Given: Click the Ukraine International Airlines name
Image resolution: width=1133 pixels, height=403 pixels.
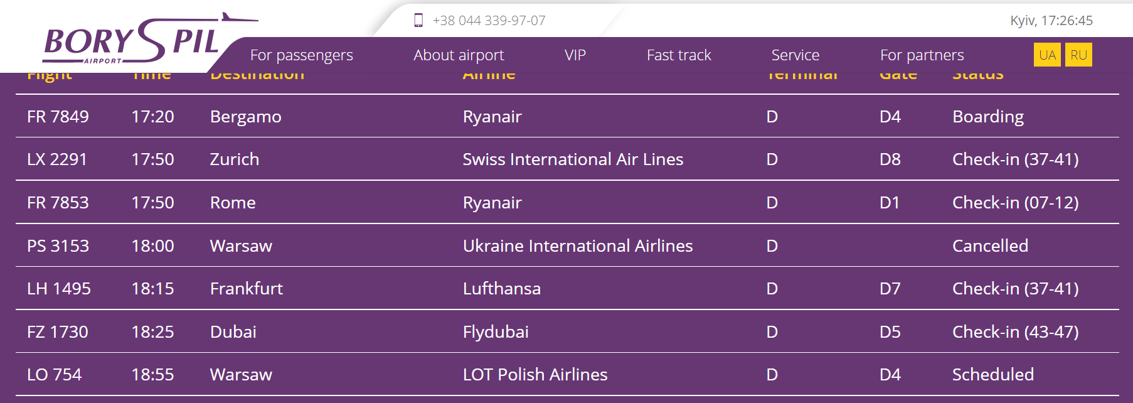Looking at the screenshot, I should tap(578, 246).
